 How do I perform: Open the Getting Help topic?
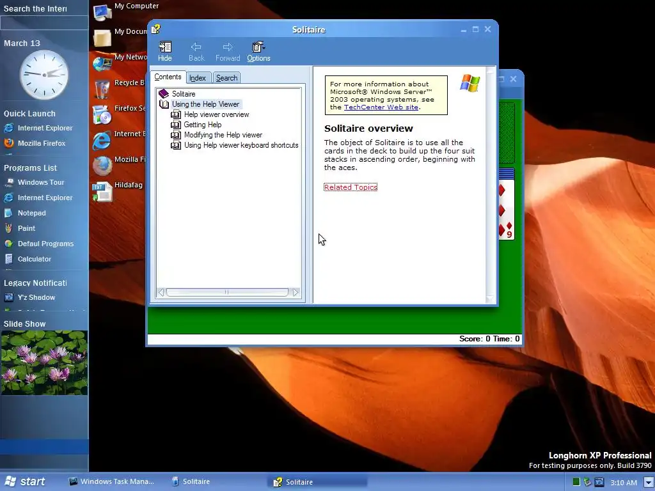tap(203, 125)
